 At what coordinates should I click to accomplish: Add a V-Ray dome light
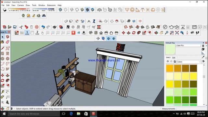pyautogui.click(x=153, y=10)
